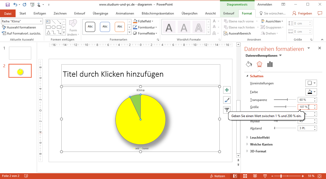Open ribbon display options icon
The image size is (326, 179).
click(x=283, y=4)
